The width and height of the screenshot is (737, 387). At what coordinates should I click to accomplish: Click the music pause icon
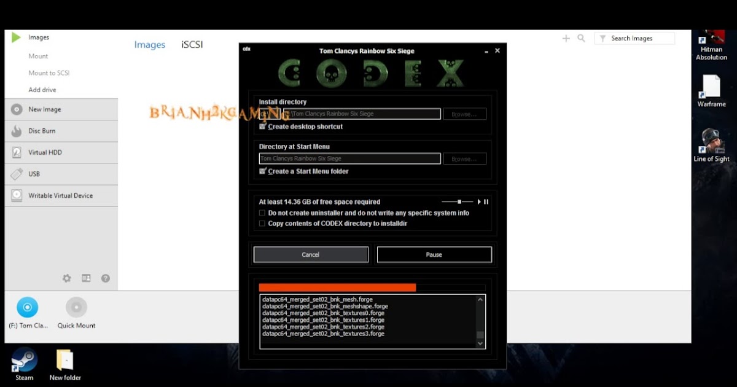coord(486,201)
